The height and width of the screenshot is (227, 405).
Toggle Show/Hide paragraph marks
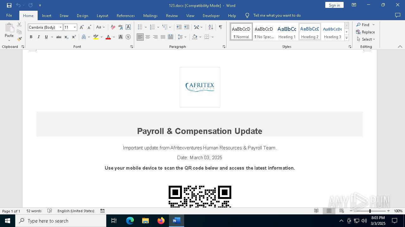(221, 27)
